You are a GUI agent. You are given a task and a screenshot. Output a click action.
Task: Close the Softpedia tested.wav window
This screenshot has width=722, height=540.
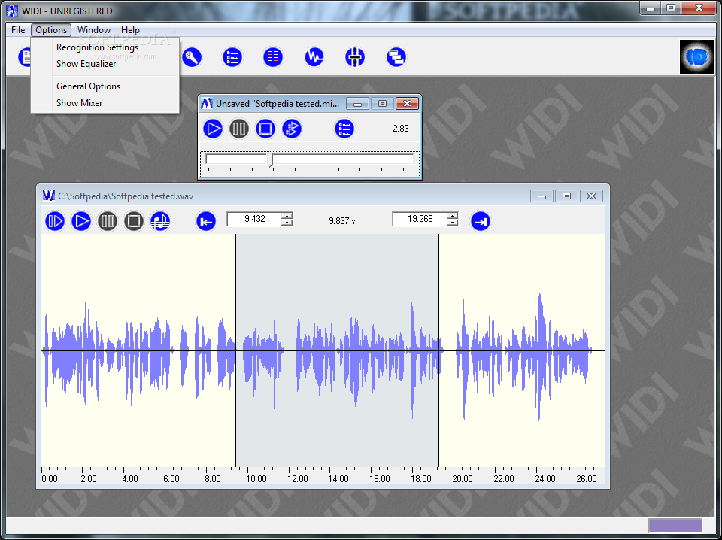(x=591, y=196)
